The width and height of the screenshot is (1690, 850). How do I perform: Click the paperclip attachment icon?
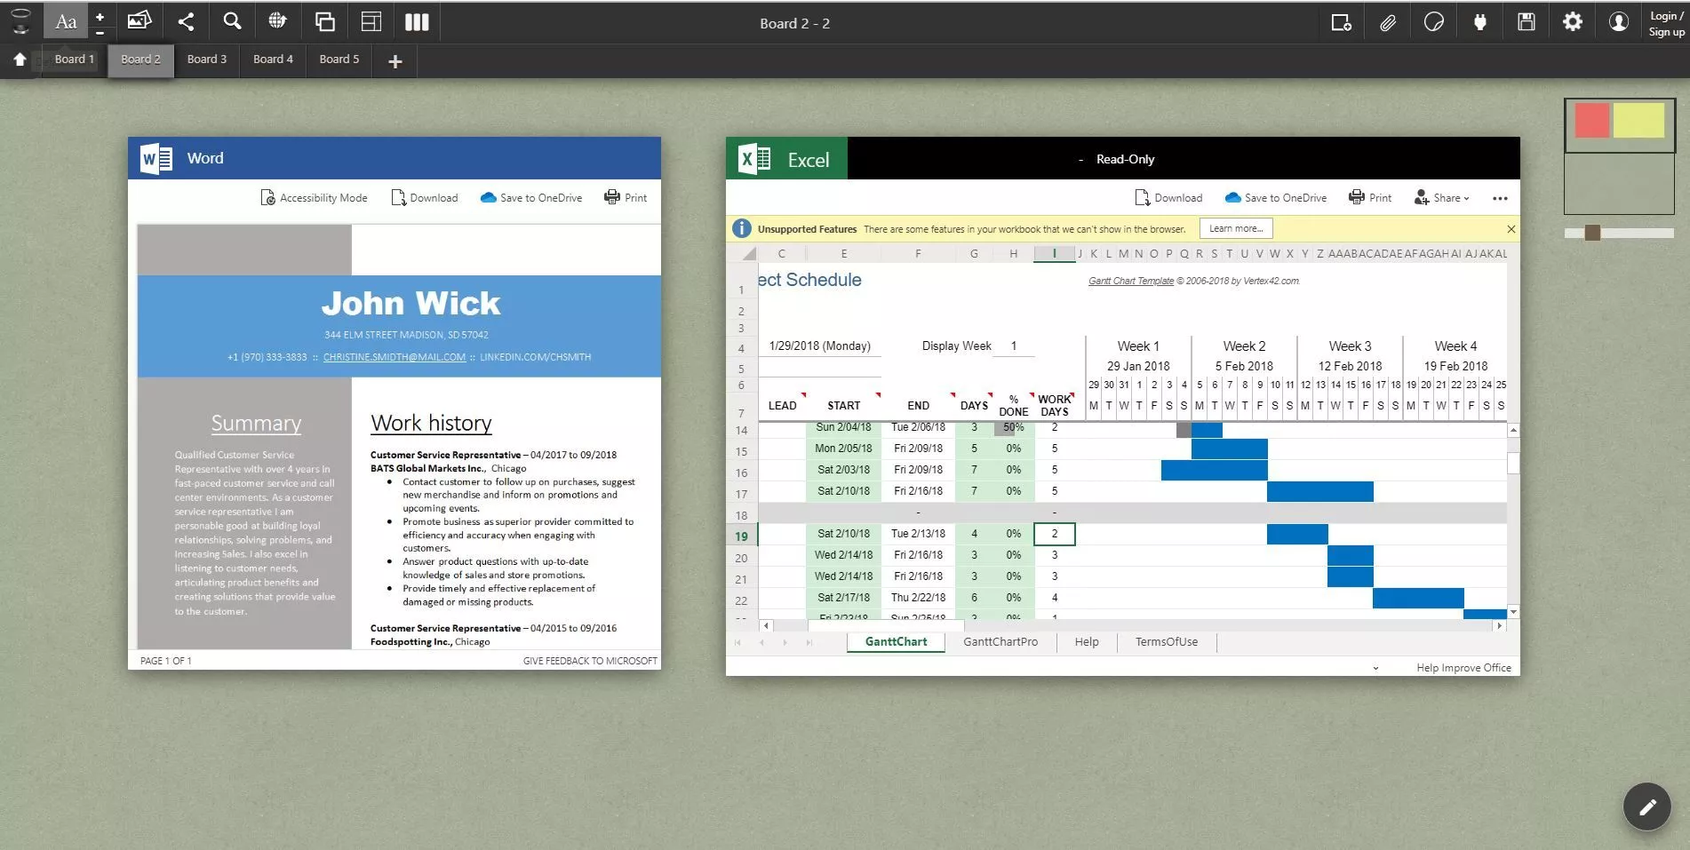click(1387, 22)
